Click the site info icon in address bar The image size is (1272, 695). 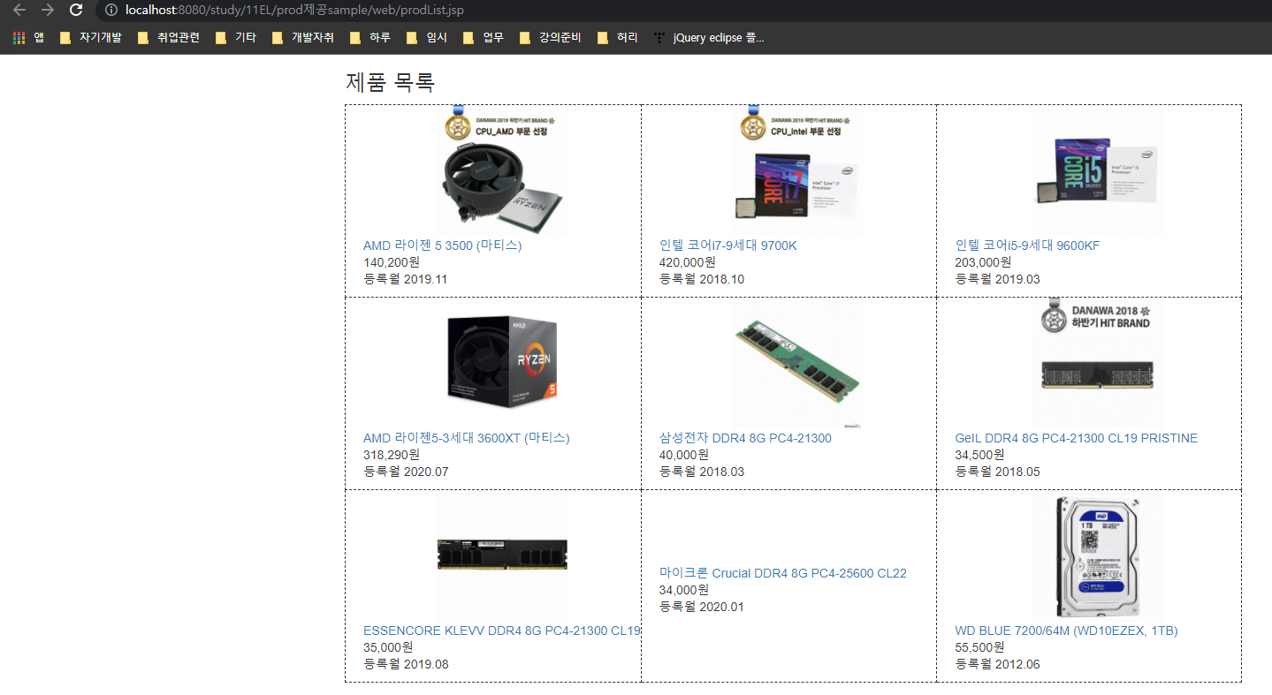pos(110,10)
